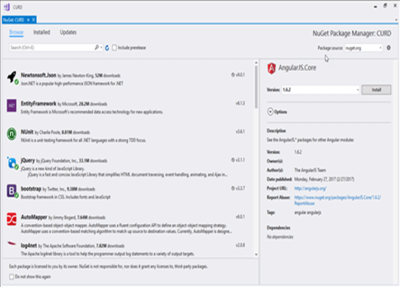The width and height of the screenshot is (400, 287).
Task: Check the Do not show this again box
Action: point(12,277)
